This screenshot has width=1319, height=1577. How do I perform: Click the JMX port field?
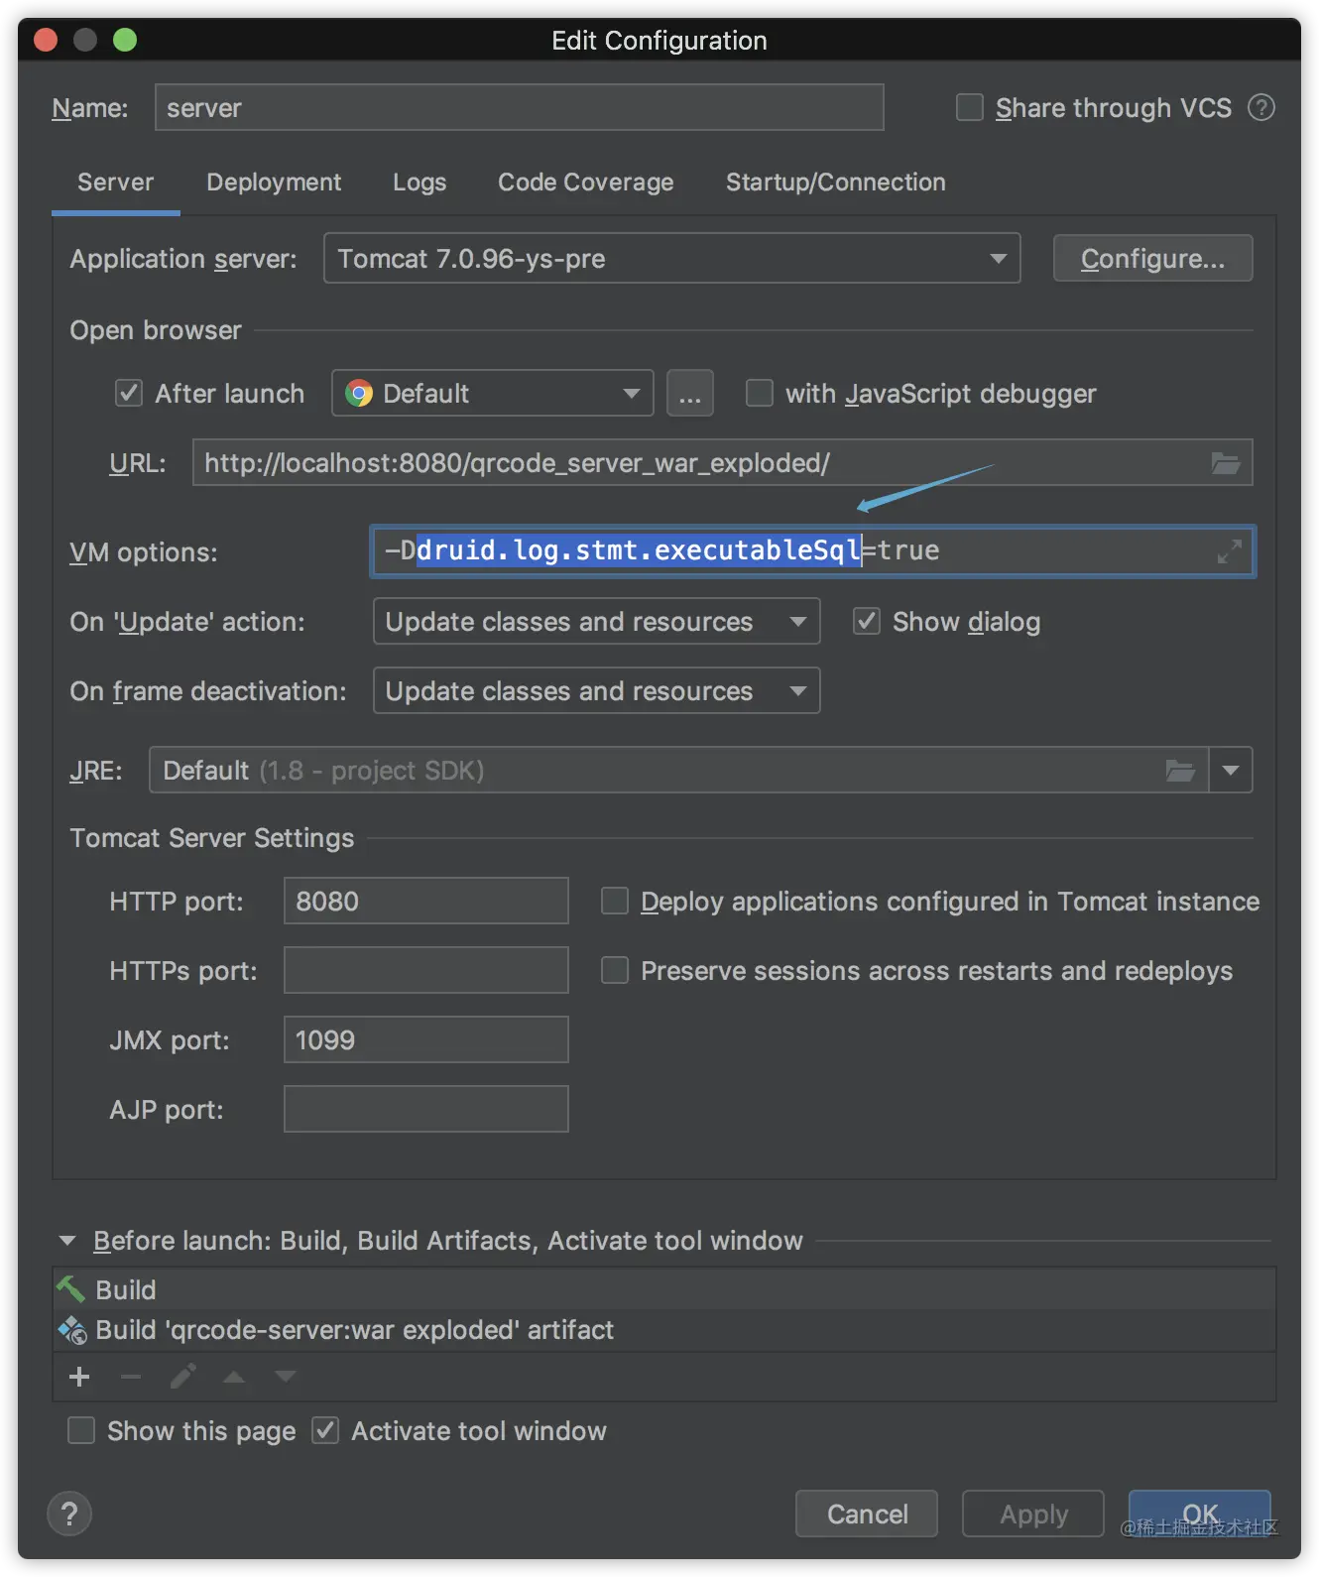tap(426, 1039)
